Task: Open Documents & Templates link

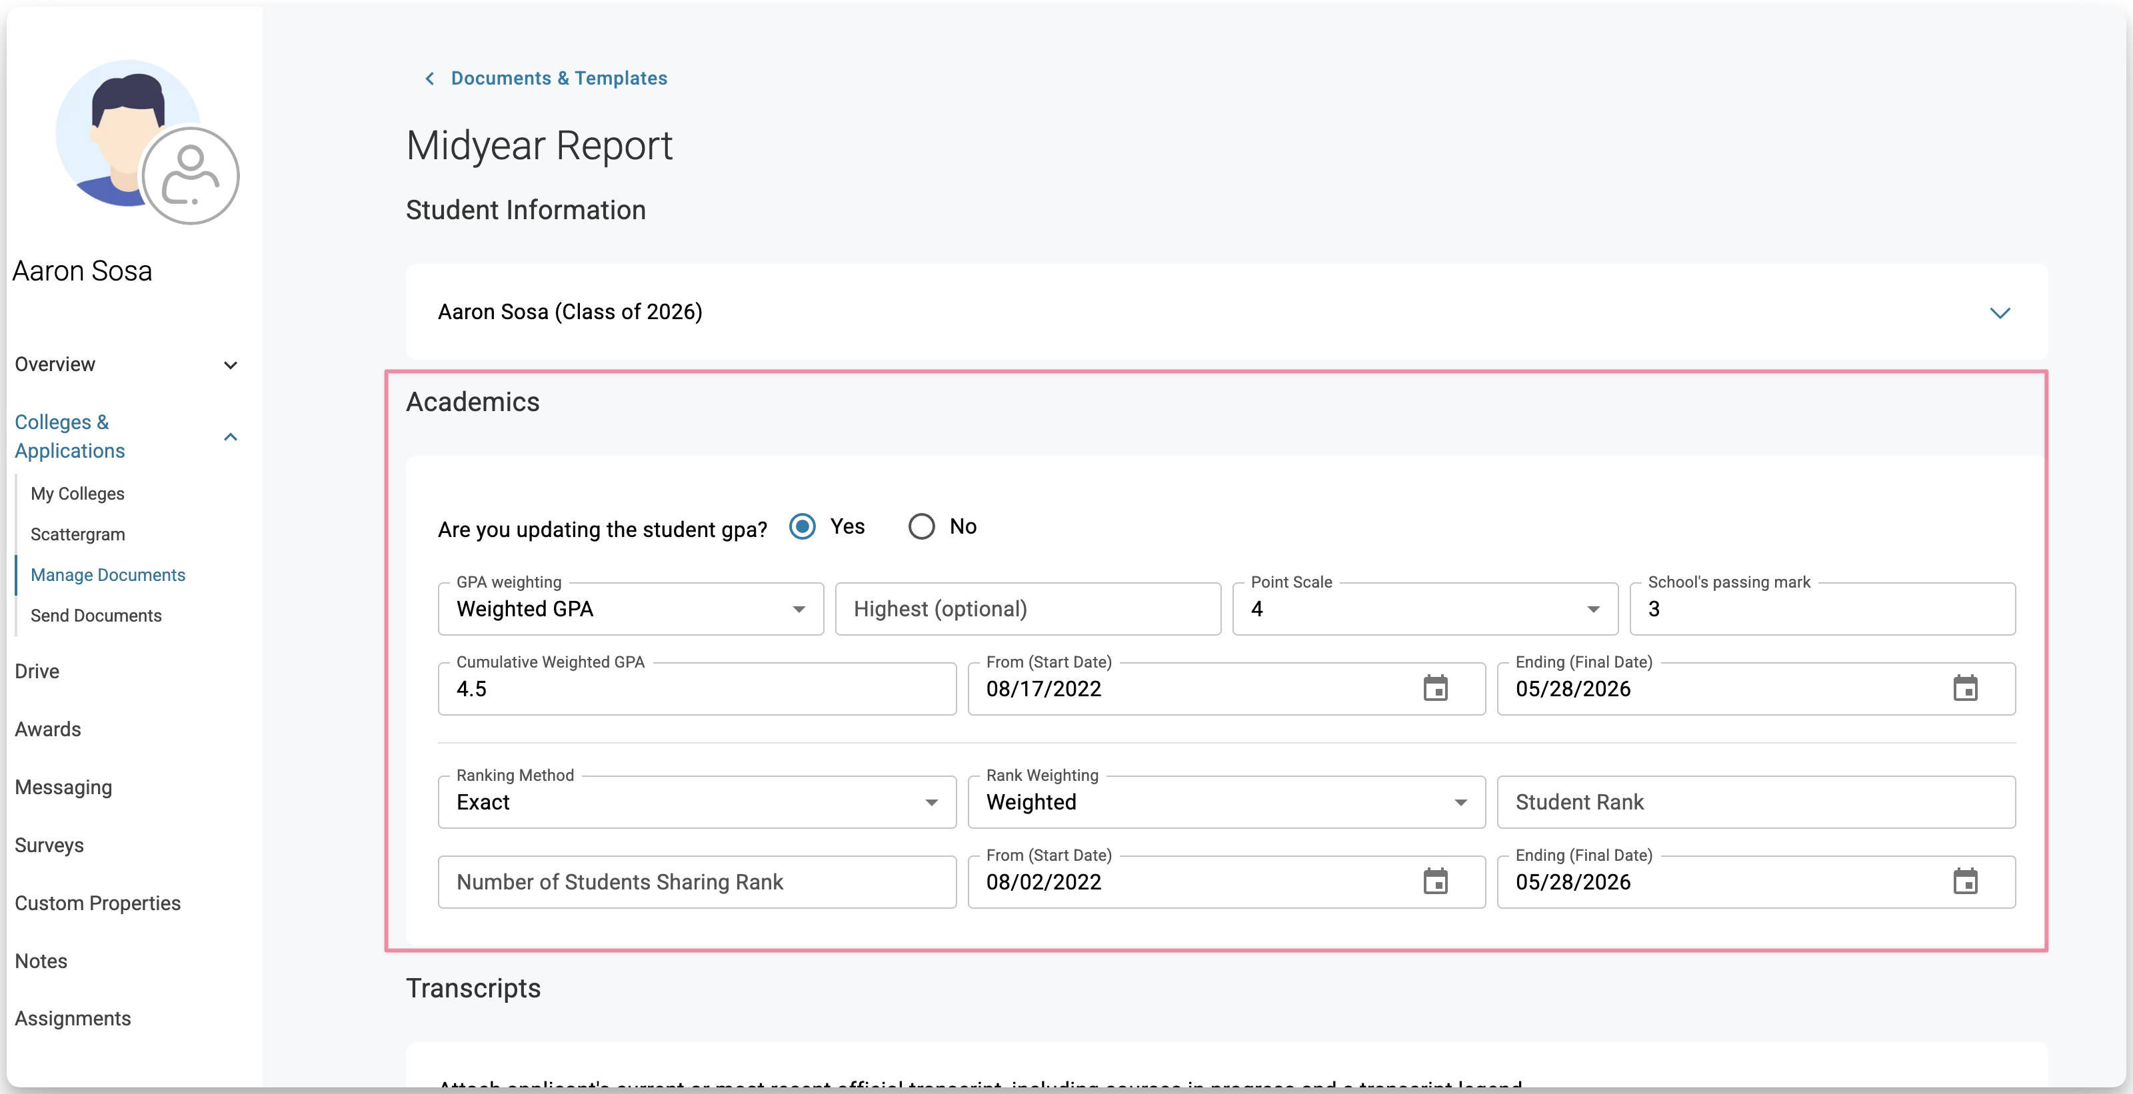Action: click(x=559, y=79)
